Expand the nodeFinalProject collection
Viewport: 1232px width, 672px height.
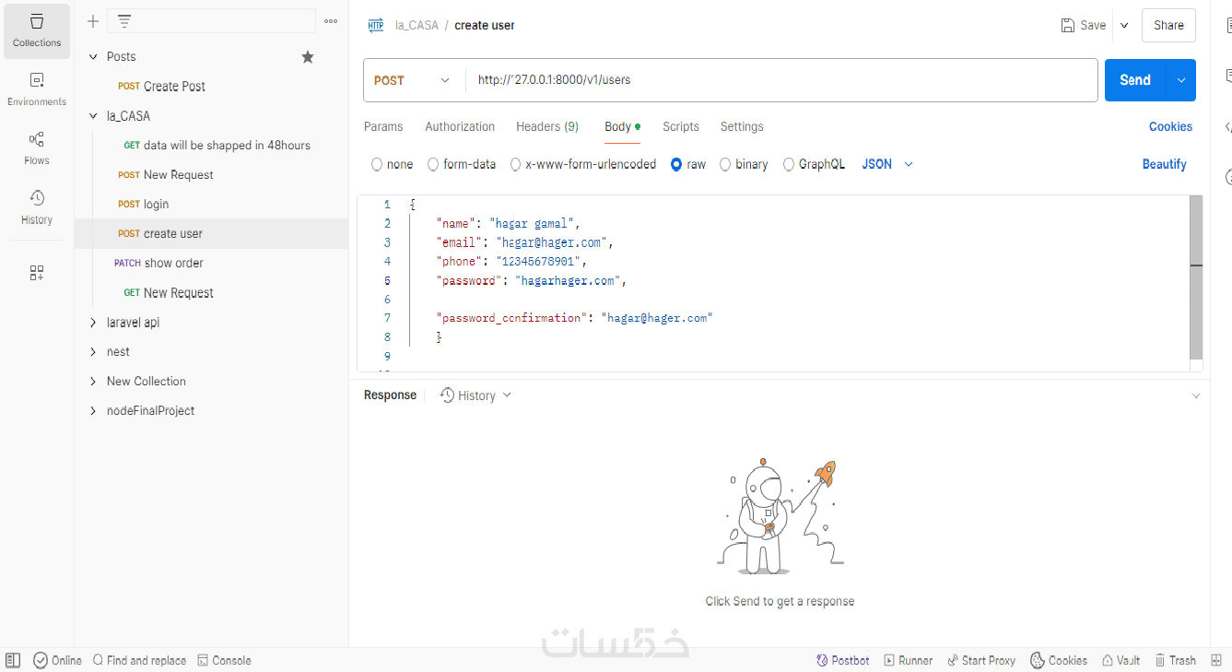93,411
